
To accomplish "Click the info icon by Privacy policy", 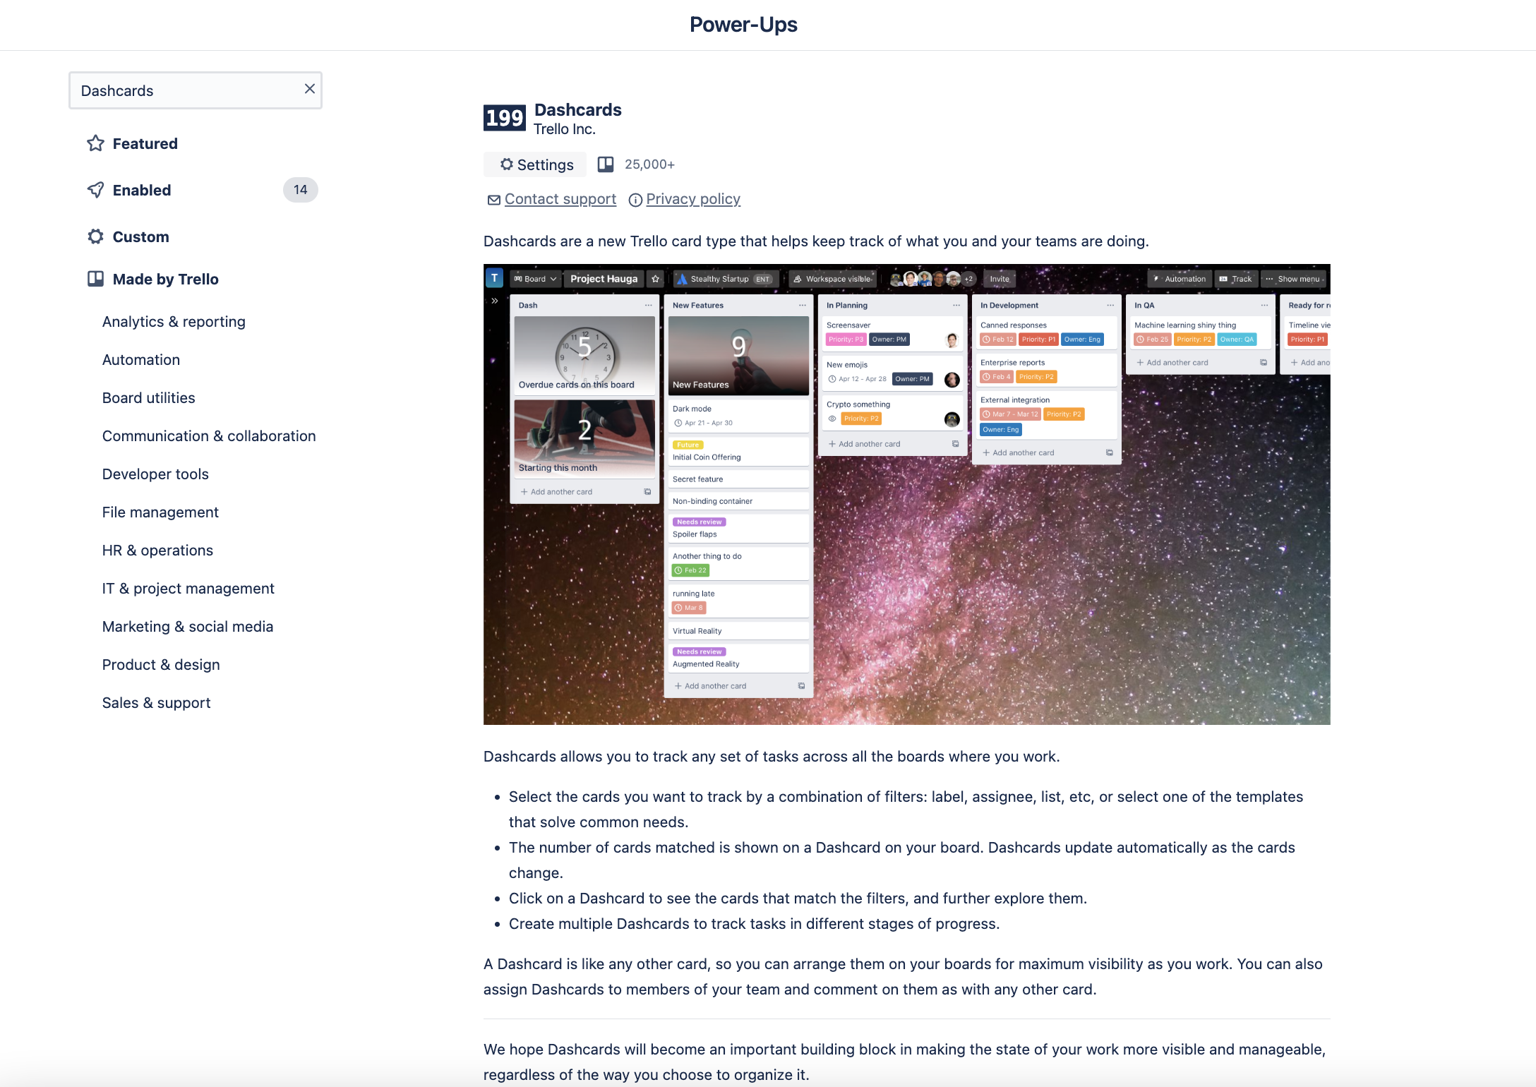I will (x=635, y=200).
